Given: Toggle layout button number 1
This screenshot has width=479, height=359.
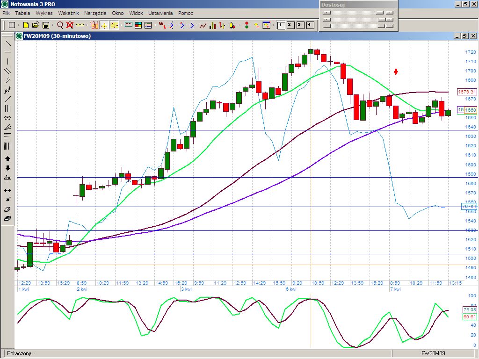Looking at the screenshot, I should pos(281,25).
